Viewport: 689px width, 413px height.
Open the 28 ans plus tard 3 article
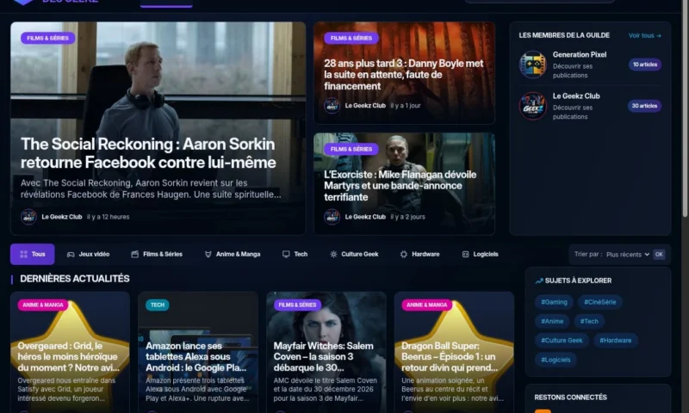click(x=403, y=75)
